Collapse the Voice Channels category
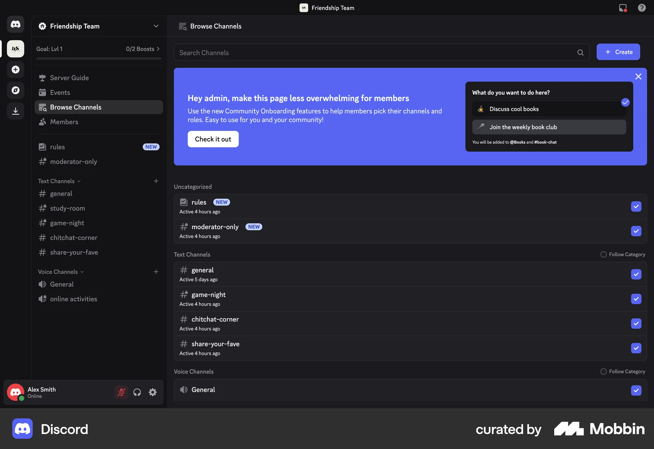 tap(81, 272)
